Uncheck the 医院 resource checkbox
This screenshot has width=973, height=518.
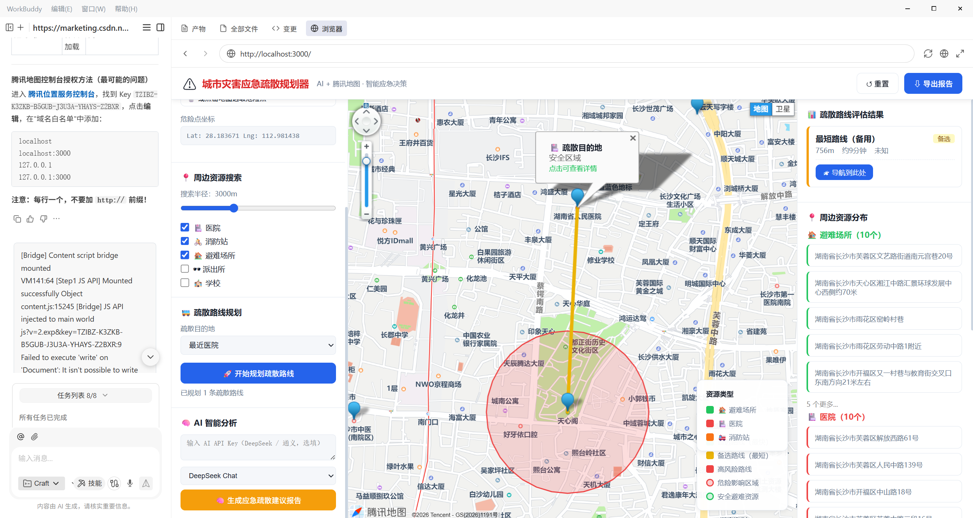point(185,227)
